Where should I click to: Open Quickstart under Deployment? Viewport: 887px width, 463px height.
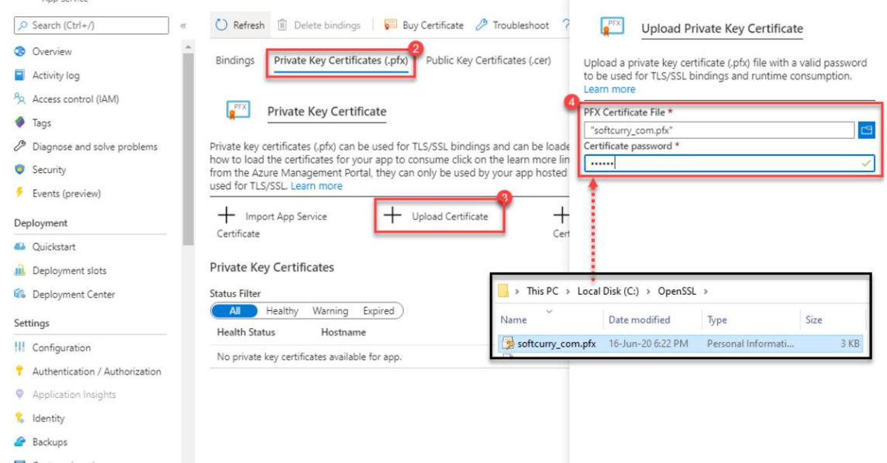pyautogui.click(x=53, y=247)
